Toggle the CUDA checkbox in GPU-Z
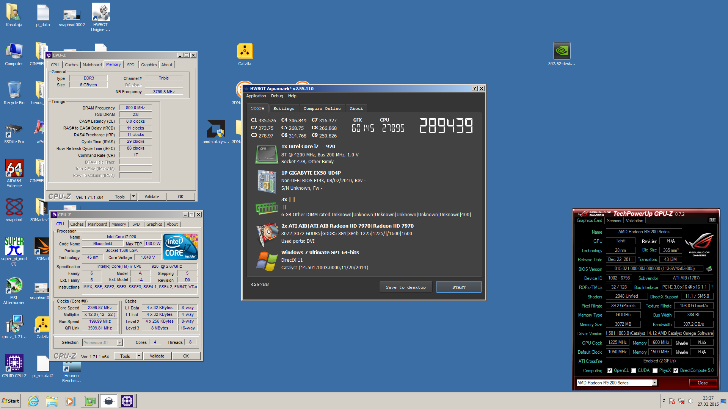This screenshot has height=409, width=728. [x=634, y=370]
